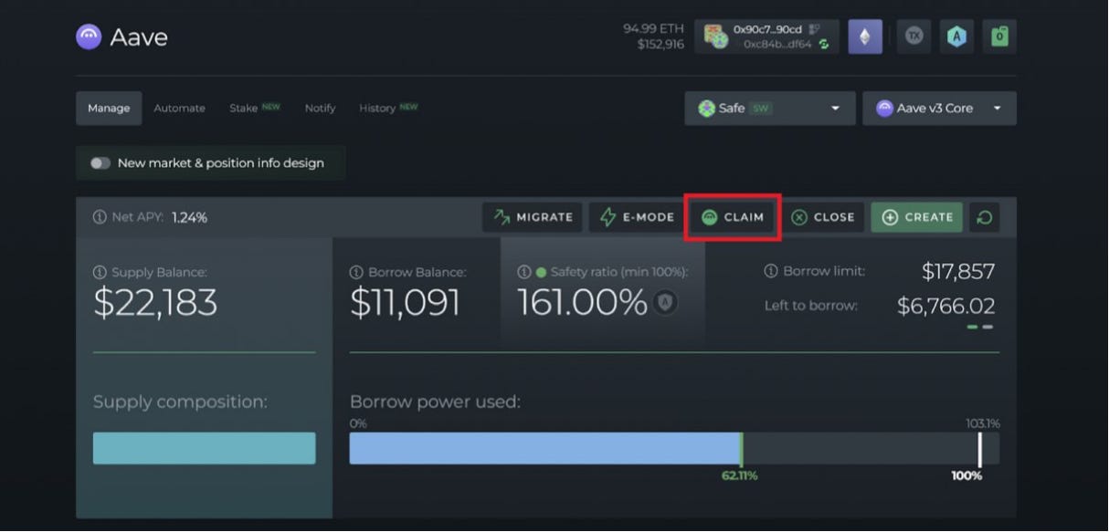Click the $152,916 balance text

click(x=660, y=44)
